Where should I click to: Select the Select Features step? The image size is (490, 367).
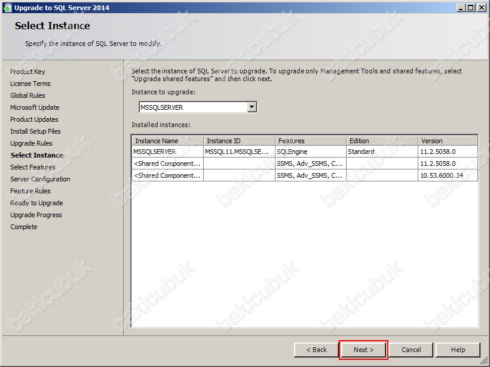32,167
